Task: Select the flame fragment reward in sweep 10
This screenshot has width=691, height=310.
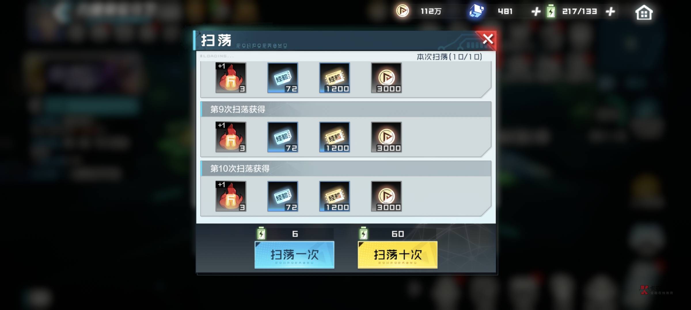Action: pos(231,196)
